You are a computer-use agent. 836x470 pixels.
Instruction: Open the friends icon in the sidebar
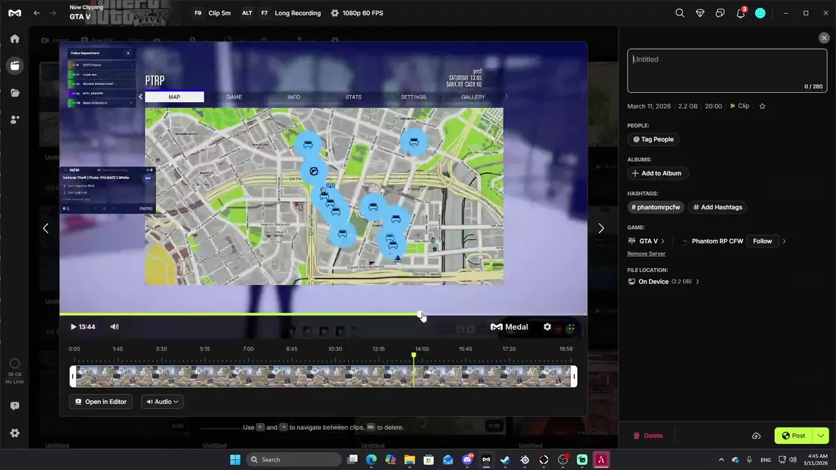tap(14, 119)
